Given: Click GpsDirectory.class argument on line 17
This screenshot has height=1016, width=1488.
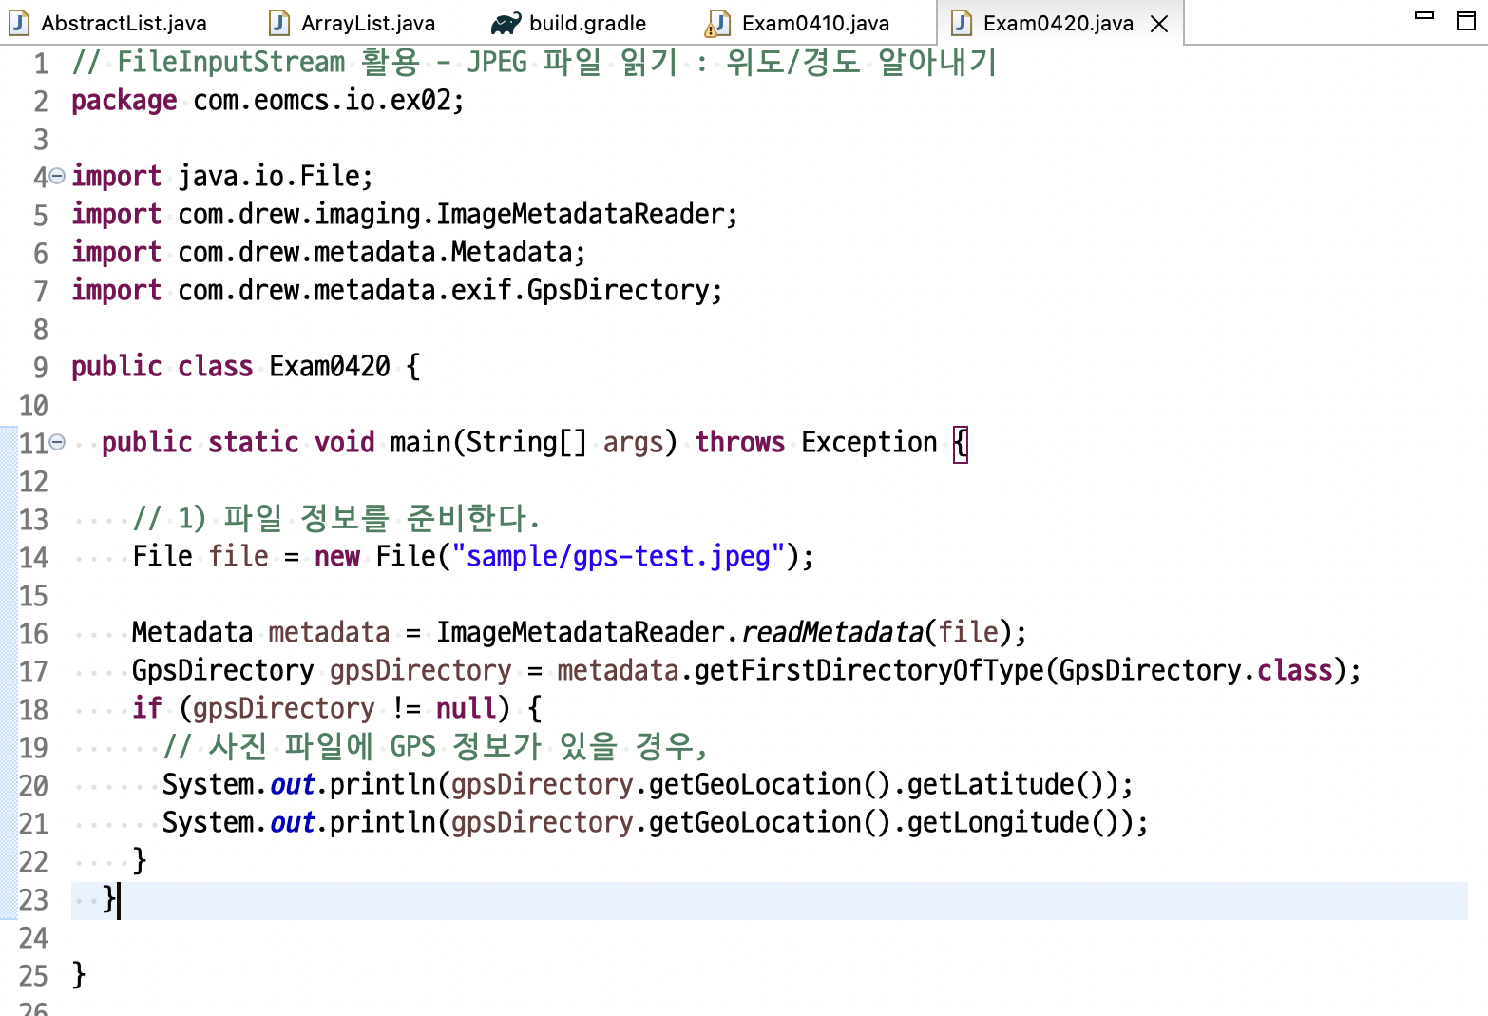Looking at the screenshot, I should [x=1196, y=671].
